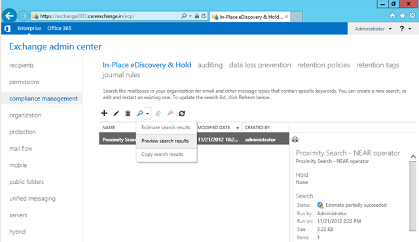
Task: Click the Edit pencil icon
Action: (116, 113)
